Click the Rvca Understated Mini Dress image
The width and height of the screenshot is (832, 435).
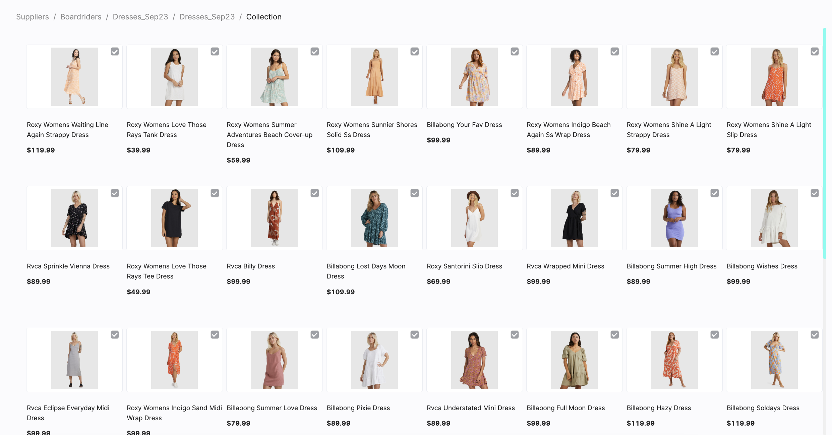474,360
